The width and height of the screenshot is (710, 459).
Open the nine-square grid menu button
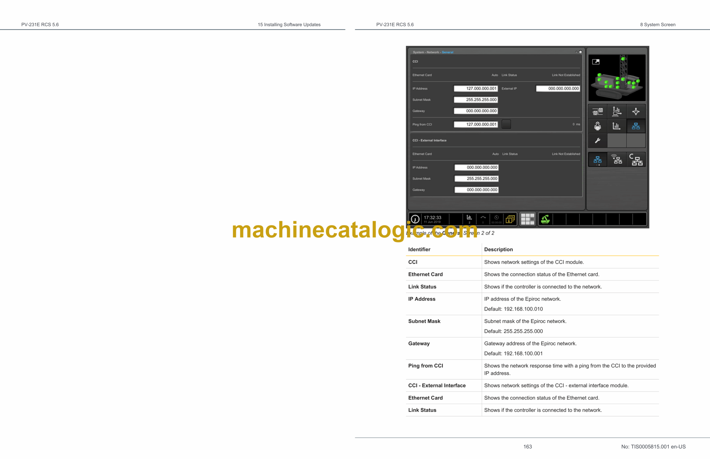(x=527, y=219)
